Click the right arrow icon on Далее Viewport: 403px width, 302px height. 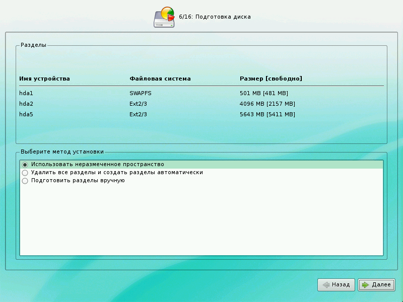point(365,285)
